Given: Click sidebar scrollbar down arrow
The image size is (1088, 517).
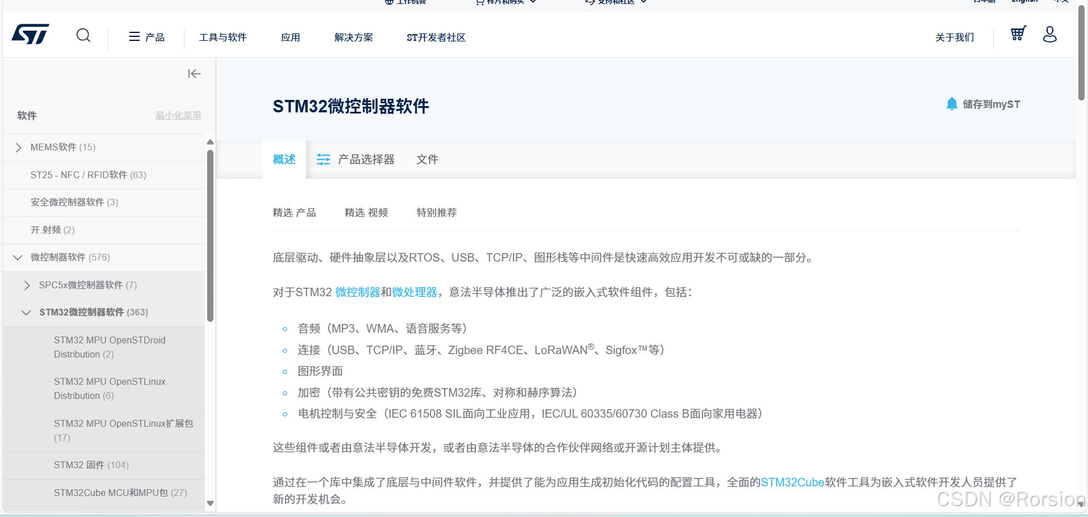Looking at the screenshot, I should click(x=211, y=503).
